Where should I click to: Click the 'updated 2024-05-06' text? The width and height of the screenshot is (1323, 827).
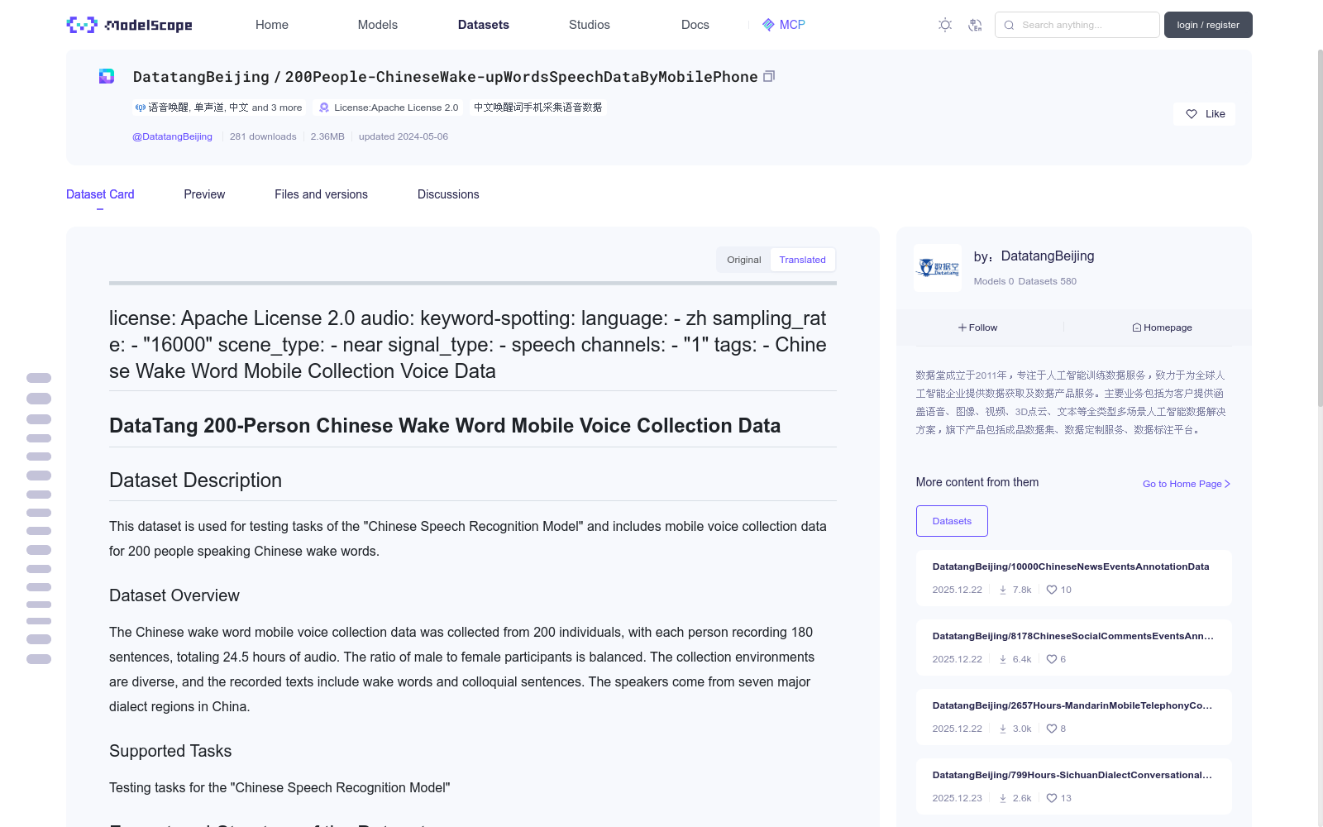point(404,136)
